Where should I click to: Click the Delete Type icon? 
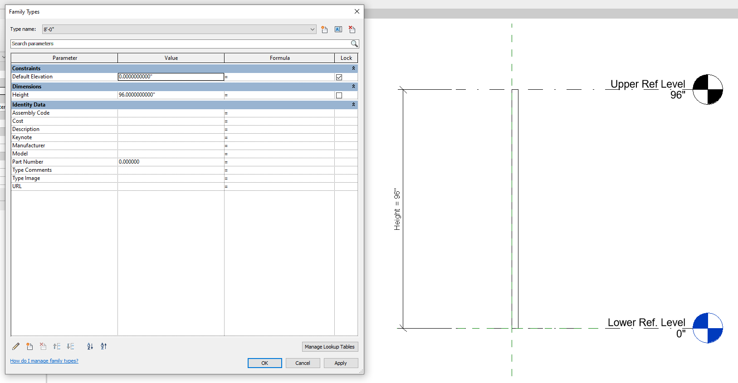click(352, 29)
